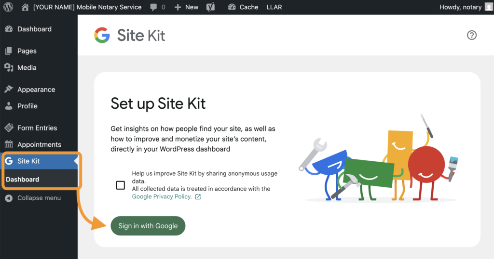494x259 pixels.
Task: Open the LLAR admin bar item
Action: click(274, 7)
